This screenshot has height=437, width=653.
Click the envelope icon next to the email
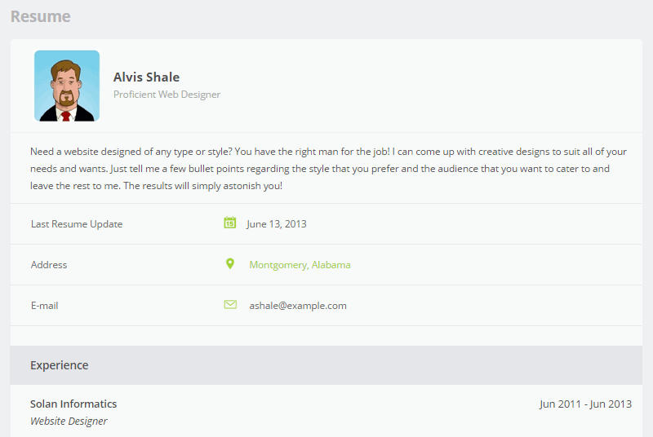(230, 305)
